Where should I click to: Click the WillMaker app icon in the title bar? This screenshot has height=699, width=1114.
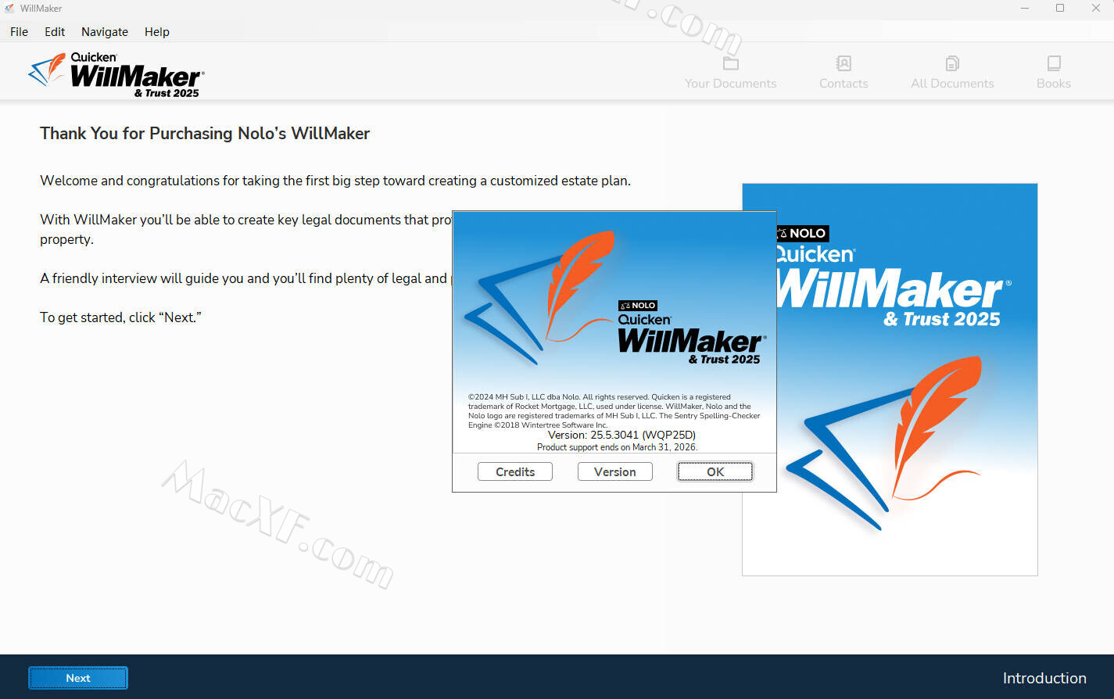coord(9,9)
